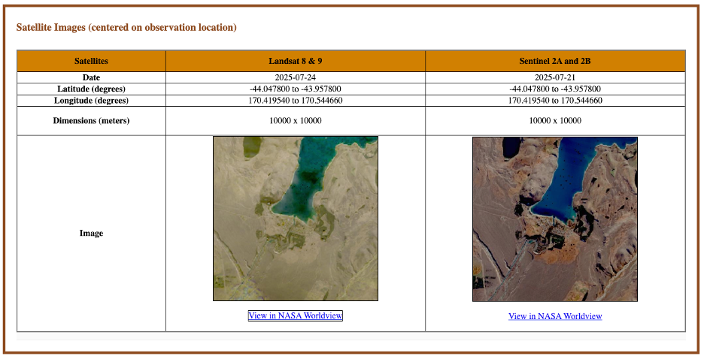The height and width of the screenshot is (359, 704).
Task: Select the Landsat longitude range value
Action: (x=296, y=101)
